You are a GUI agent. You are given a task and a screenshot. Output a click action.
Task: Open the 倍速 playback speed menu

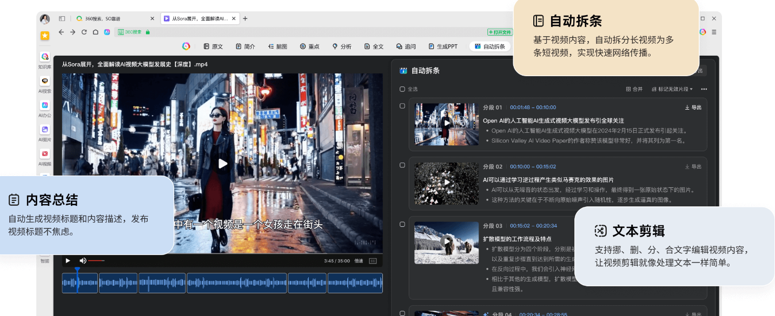[359, 261]
